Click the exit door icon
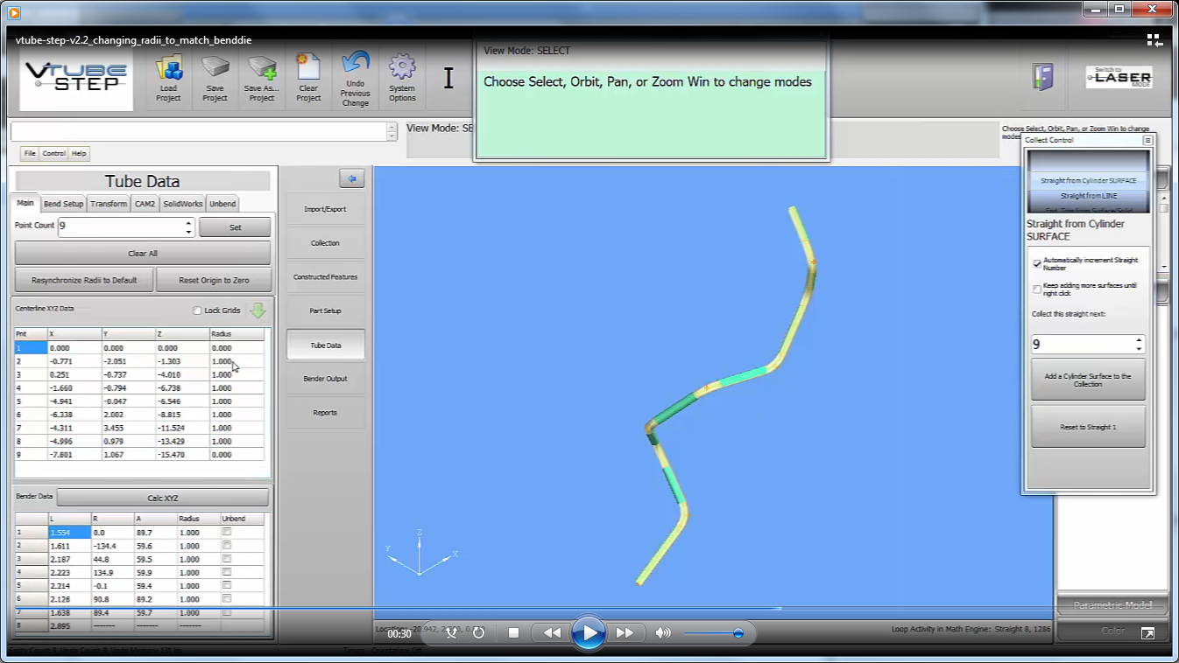 coord(1042,77)
